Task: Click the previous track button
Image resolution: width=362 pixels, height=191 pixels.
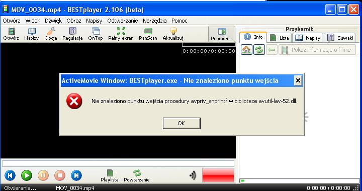Action: [10, 175]
